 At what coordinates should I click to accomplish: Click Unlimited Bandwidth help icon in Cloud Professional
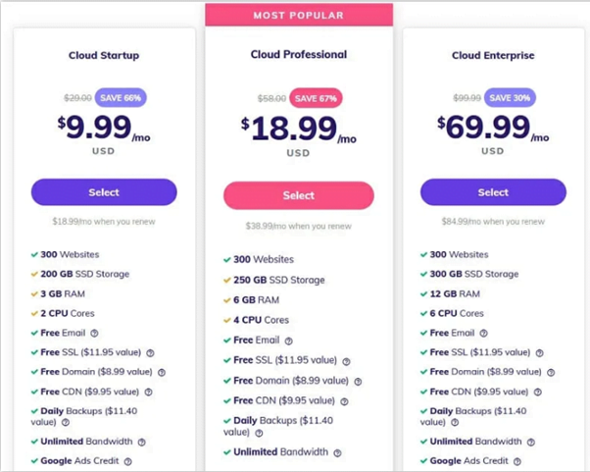coord(337,453)
